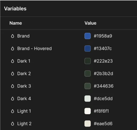Click the hex value #13407c

point(103,49)
